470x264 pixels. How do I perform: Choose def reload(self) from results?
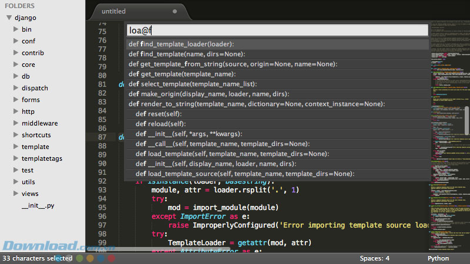(277, 124)
